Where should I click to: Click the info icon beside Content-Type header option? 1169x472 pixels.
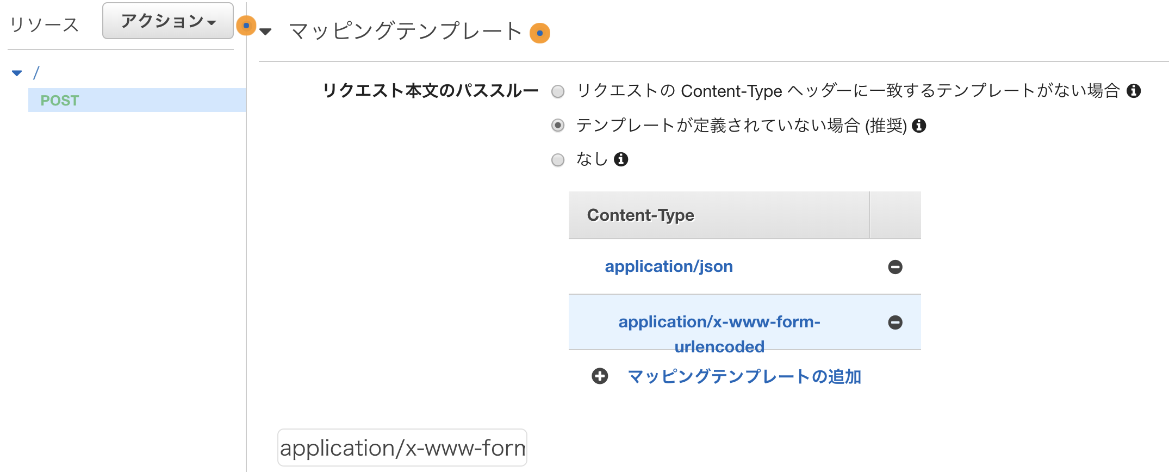coord(1134,91)
